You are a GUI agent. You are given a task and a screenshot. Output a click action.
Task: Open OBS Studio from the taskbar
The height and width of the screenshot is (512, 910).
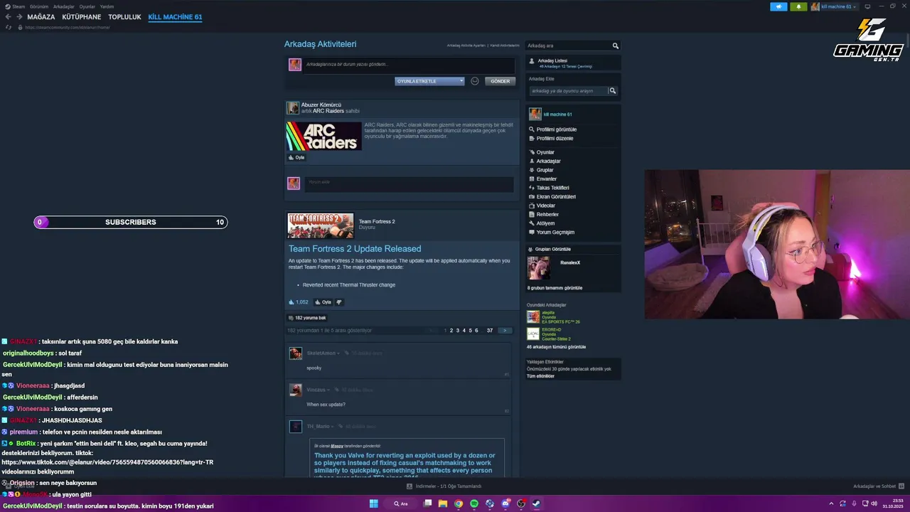[521, 503]
